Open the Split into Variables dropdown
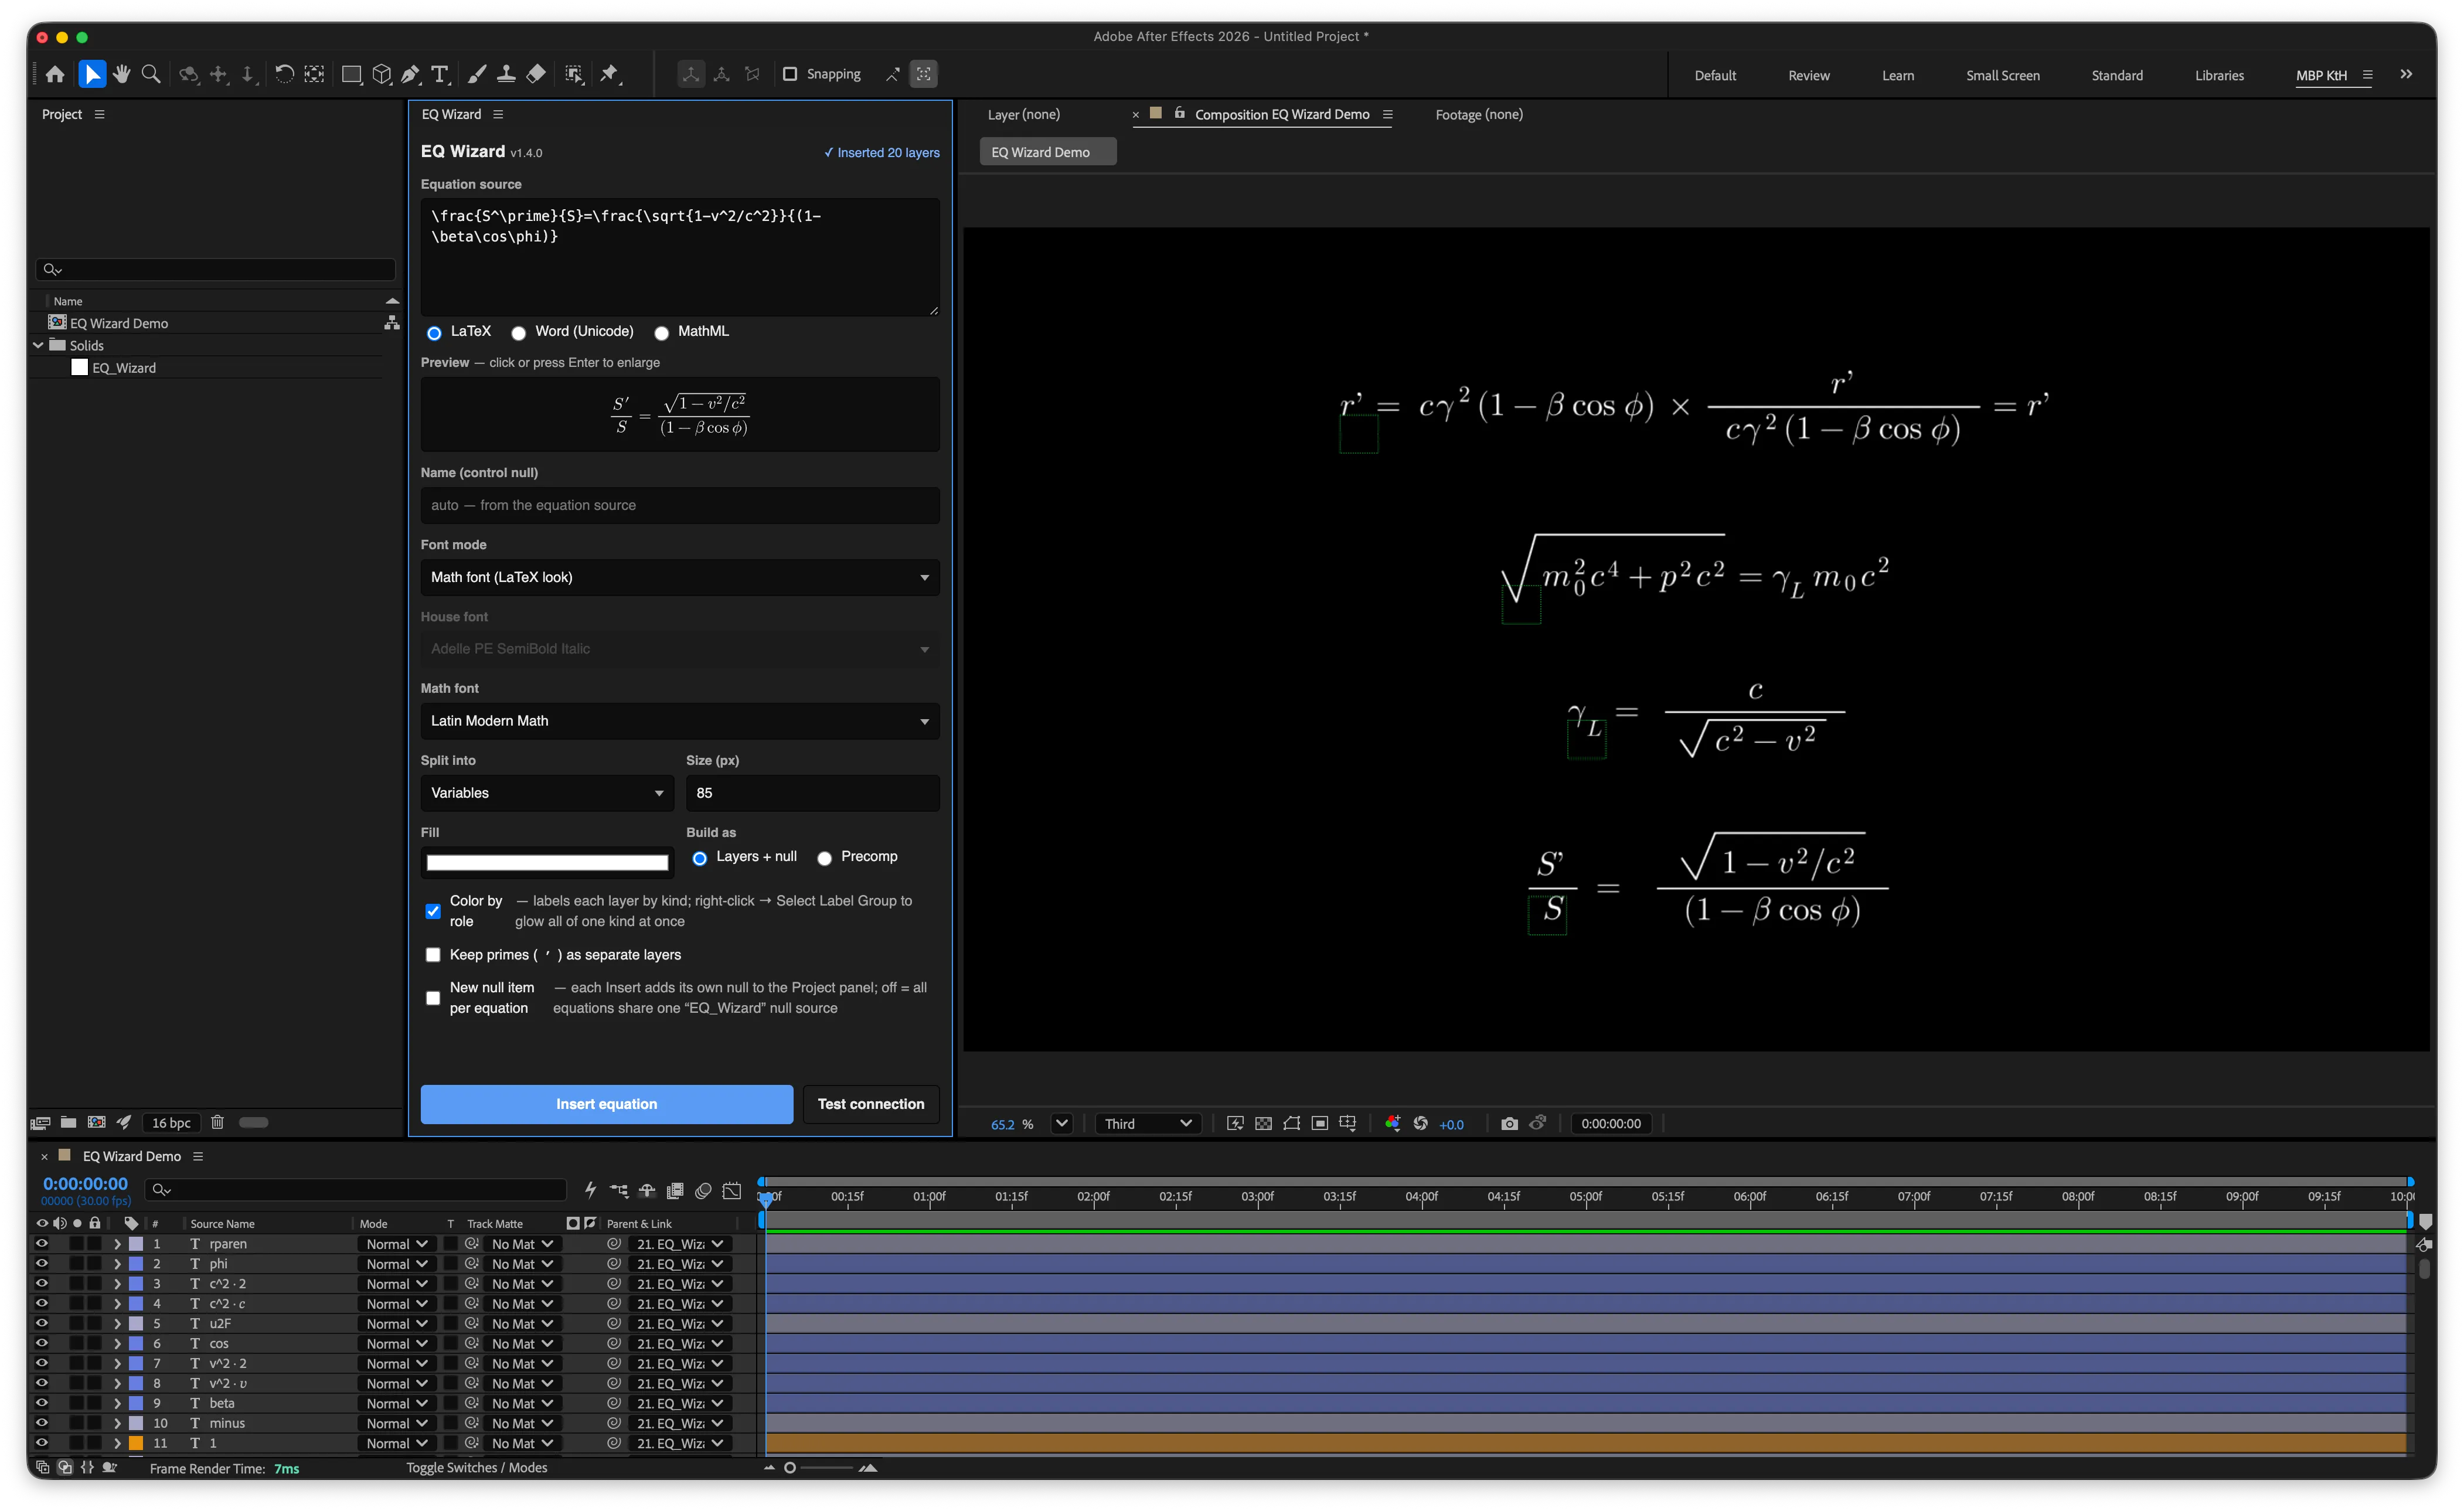 click(x=547, y=793)
